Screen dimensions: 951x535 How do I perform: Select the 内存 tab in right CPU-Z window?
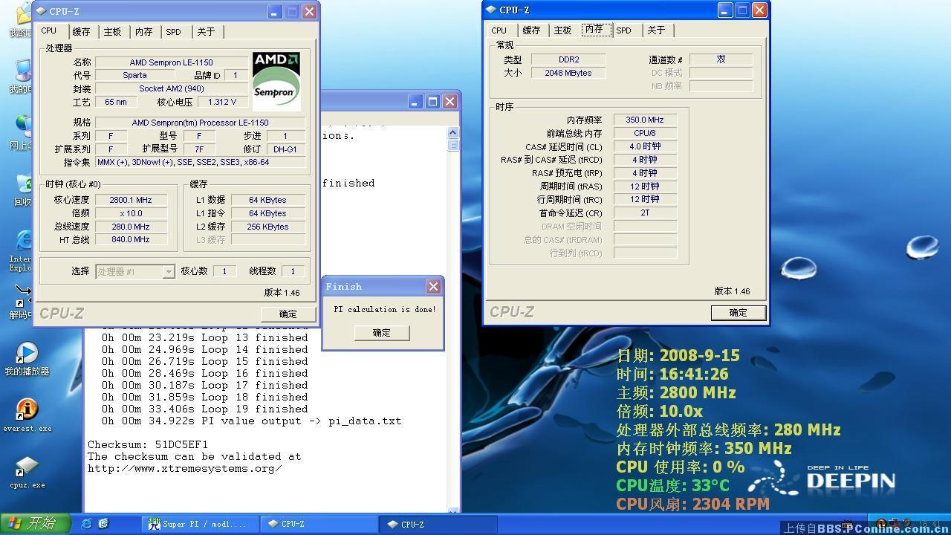tap(594, 29)
